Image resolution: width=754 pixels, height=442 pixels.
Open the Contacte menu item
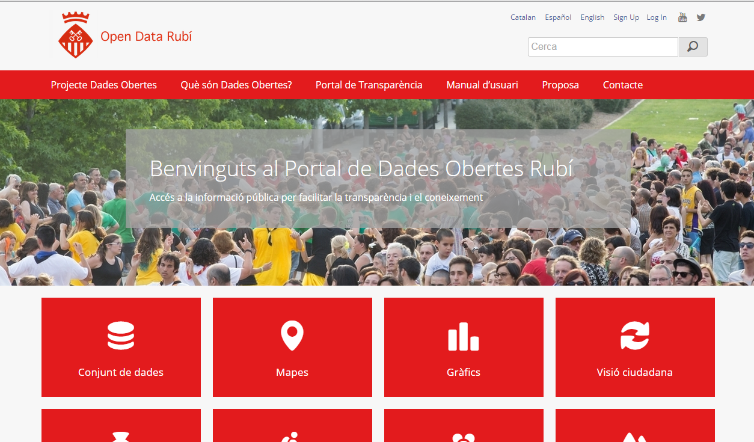(x=623, y=85)
